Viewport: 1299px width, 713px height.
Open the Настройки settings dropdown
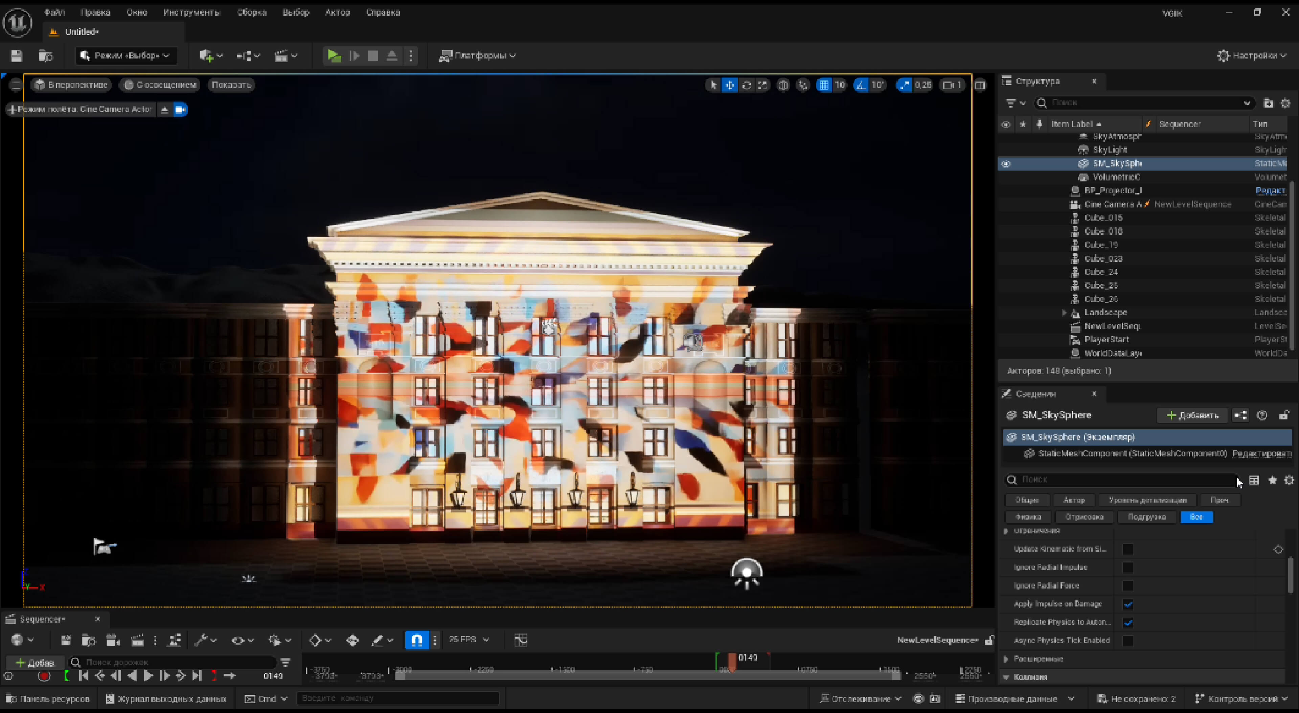1252,55
